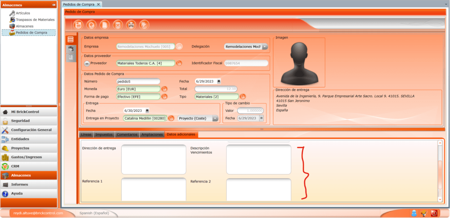Click the Save disk icon in toolbar
This screenshot has width=450, height=218.
(79, 25)
